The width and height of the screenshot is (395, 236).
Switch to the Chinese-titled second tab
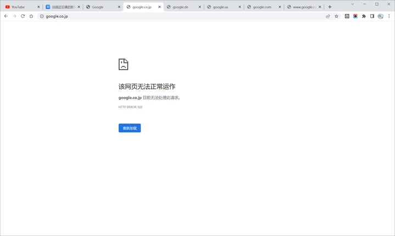point(60,7)
